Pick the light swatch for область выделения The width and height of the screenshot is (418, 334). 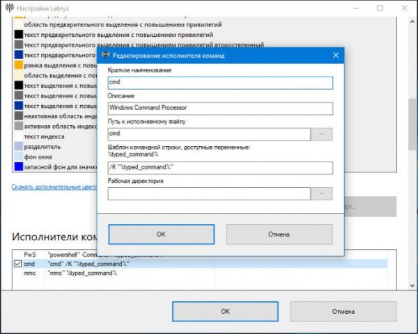(x=19, y=75)
